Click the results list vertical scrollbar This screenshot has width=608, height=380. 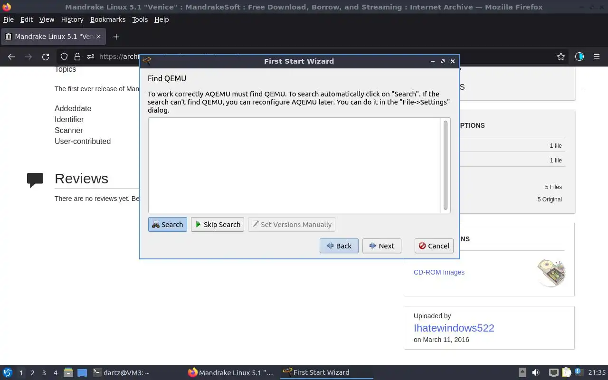pos(446,165)
